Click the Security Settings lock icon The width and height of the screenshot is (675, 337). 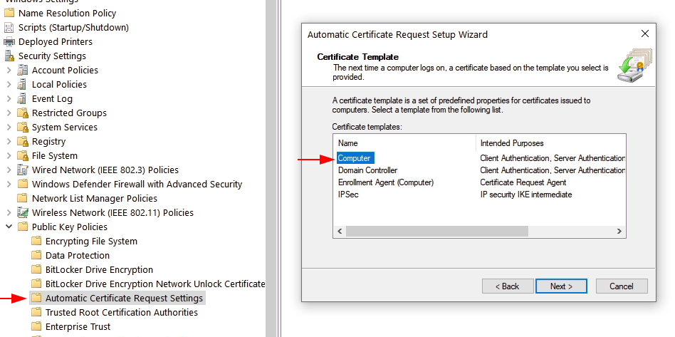click(x=9, y=56)
